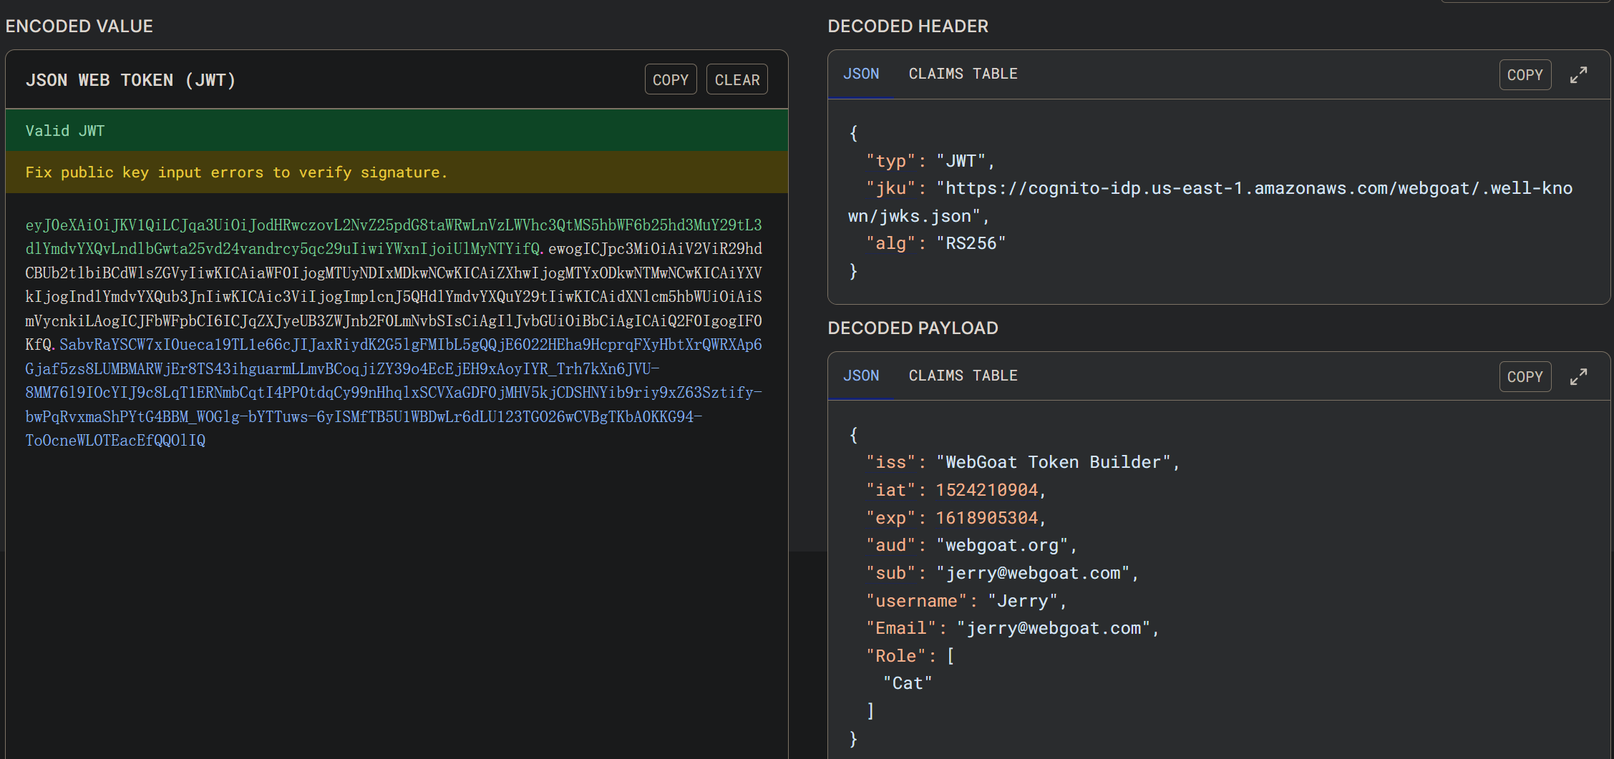This screenshot has width=1614, height=759.
Task: Click the "Role" claim key in payload
Action: coord(896,656)
